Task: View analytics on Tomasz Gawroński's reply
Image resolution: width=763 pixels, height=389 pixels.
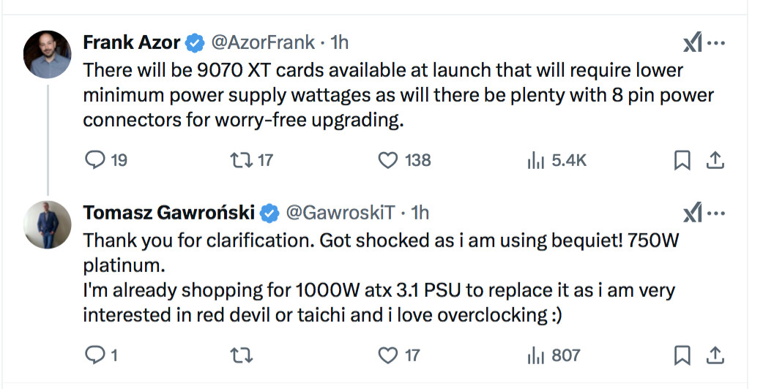Action: [535, 356]
